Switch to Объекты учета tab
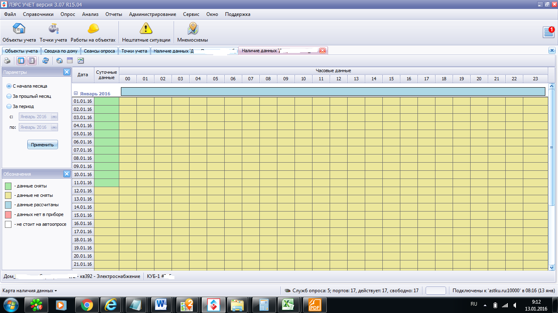 click(x=21, y=51)
